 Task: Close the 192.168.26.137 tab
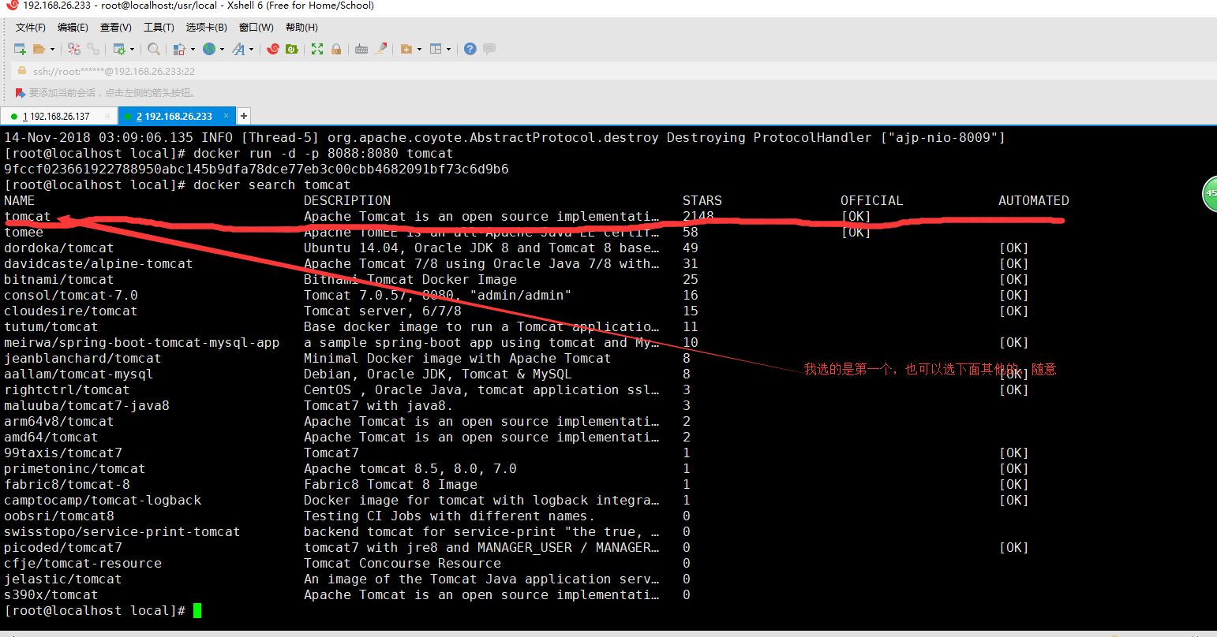[107, 116]
